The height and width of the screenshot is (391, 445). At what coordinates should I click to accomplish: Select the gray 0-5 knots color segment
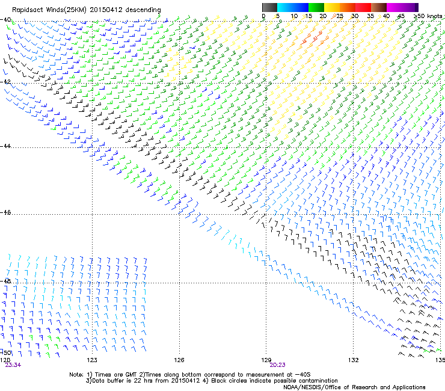pos(269,7)
